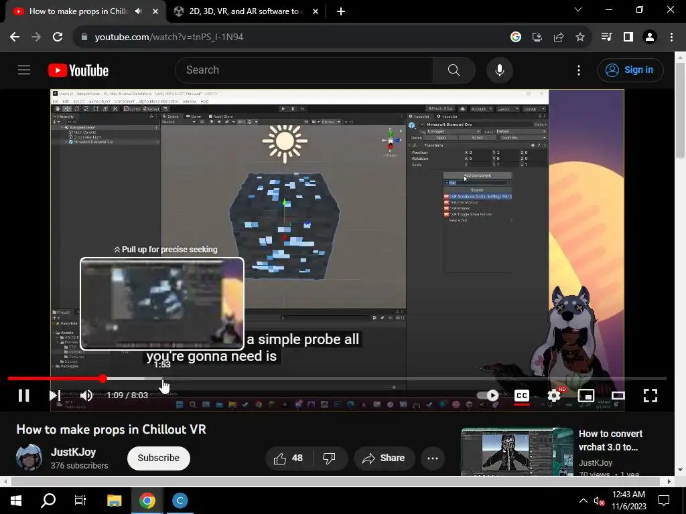Toggle Chrome side panel
The image size is (686, 514).
pyautogui.click(x=628, y=37)
